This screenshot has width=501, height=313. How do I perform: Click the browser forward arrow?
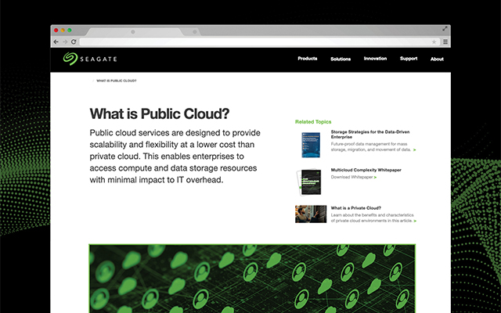pyautogui.click(x=65, y=41)
